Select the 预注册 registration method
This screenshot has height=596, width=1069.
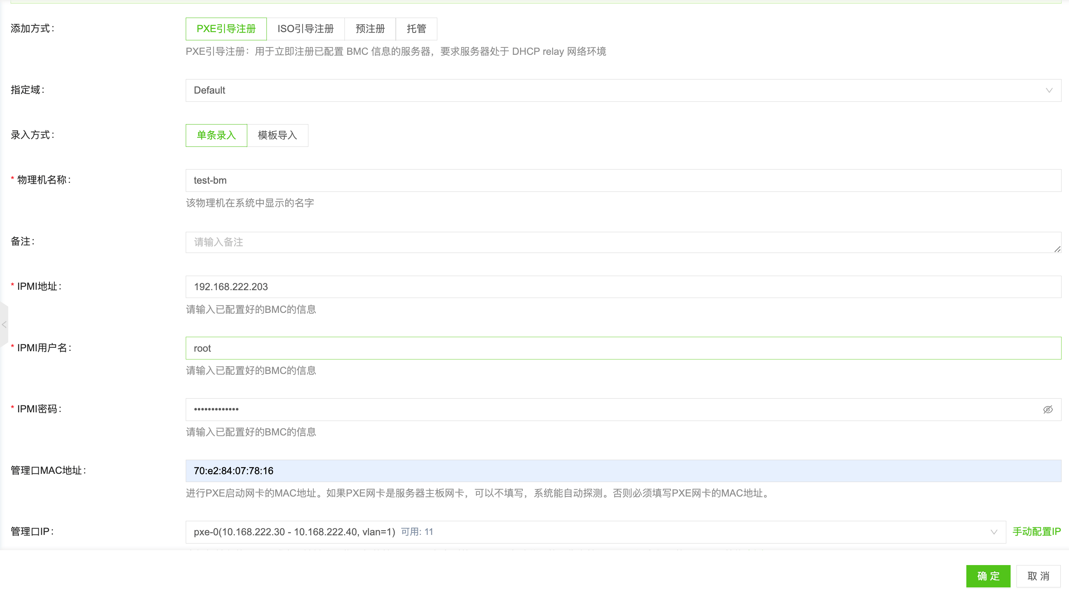tap(370, 29)
